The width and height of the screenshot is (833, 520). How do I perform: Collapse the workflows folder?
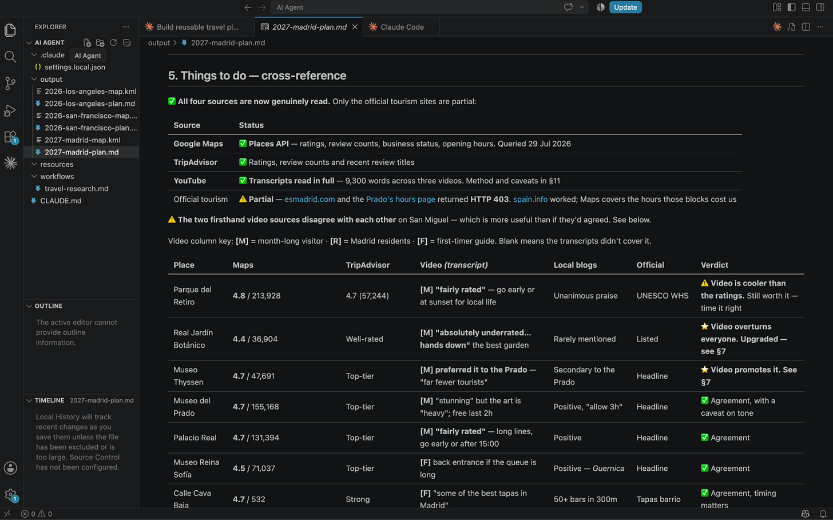tap(34, 177)
